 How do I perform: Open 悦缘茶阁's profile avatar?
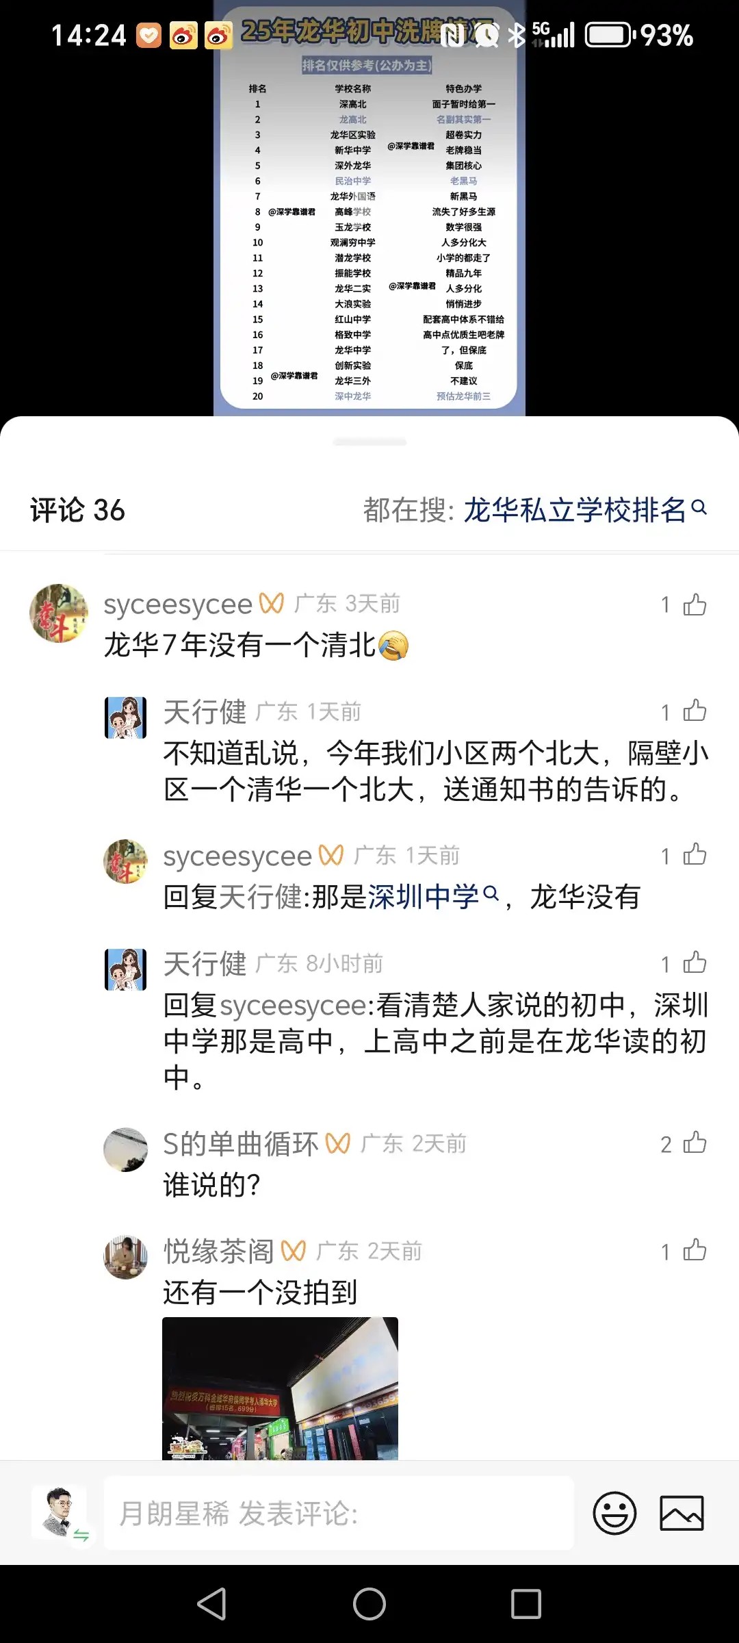[x=125, y=1257]
